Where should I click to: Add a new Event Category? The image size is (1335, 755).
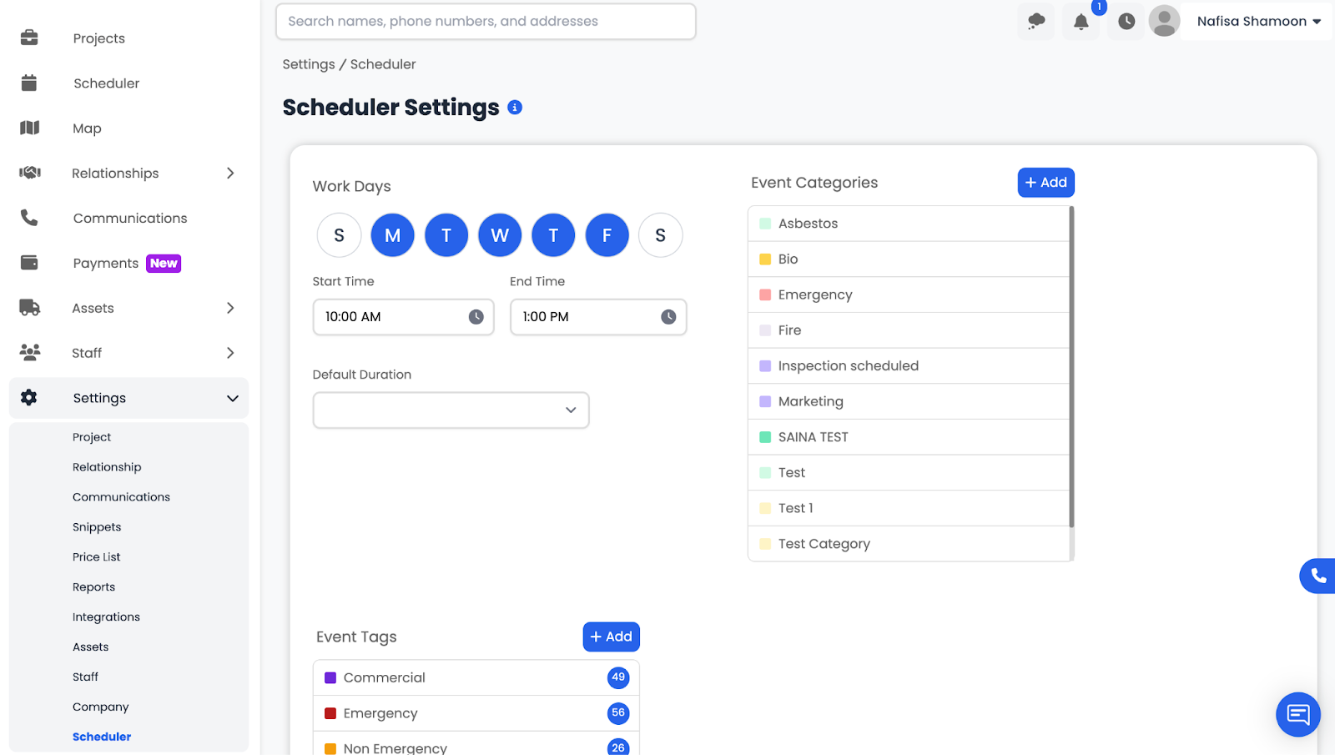pos(1045,182)
